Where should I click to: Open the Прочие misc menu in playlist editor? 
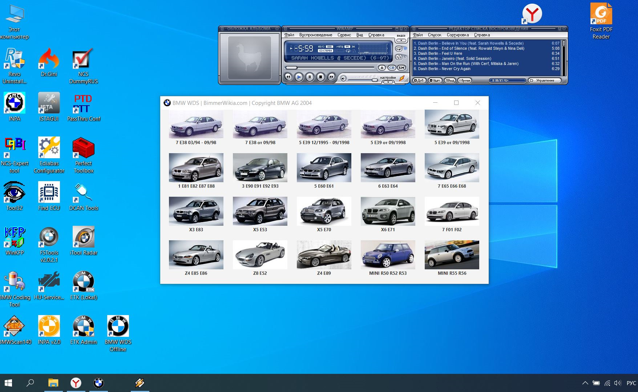[465, 81]
